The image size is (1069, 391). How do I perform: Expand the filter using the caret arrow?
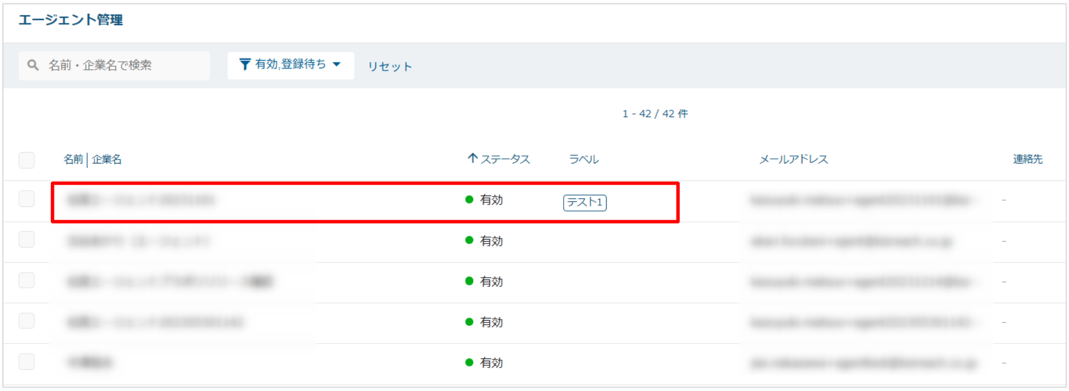coord(336,65)
